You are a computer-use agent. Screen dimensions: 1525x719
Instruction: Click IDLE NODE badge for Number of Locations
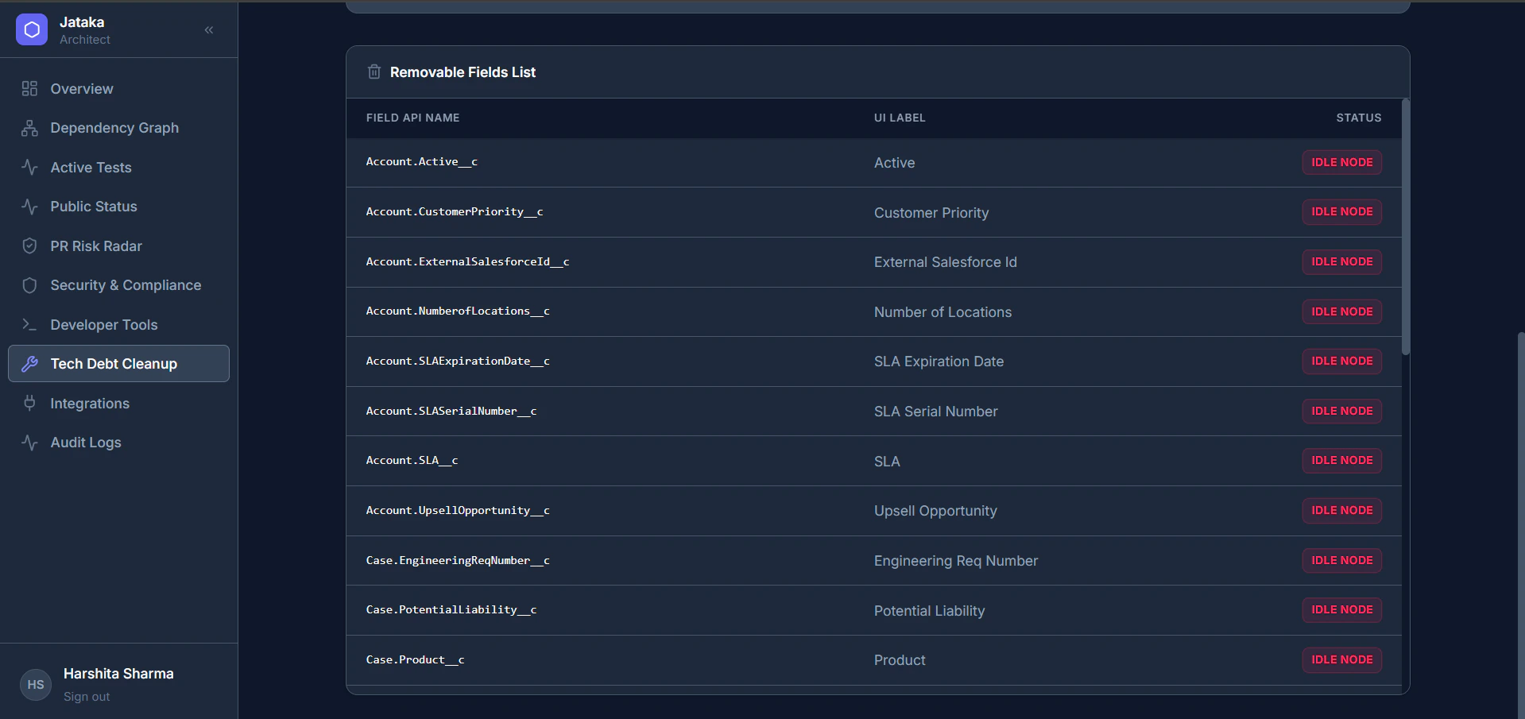(x=1341, y=311)
